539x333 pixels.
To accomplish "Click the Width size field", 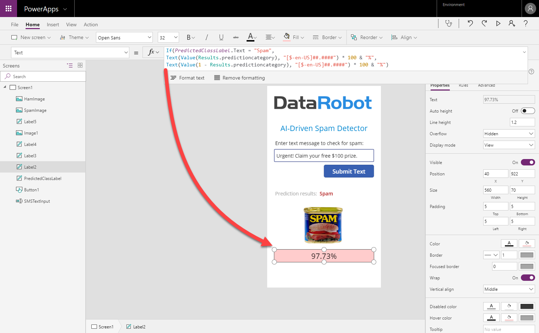I will click(496, 190).
